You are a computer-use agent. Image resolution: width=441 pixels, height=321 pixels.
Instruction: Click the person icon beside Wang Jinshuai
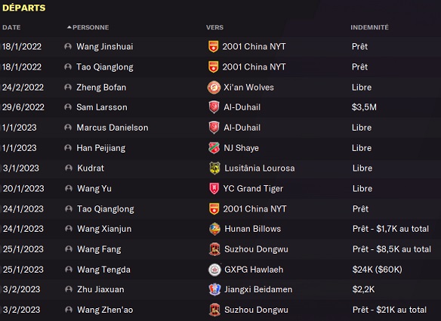68,46
